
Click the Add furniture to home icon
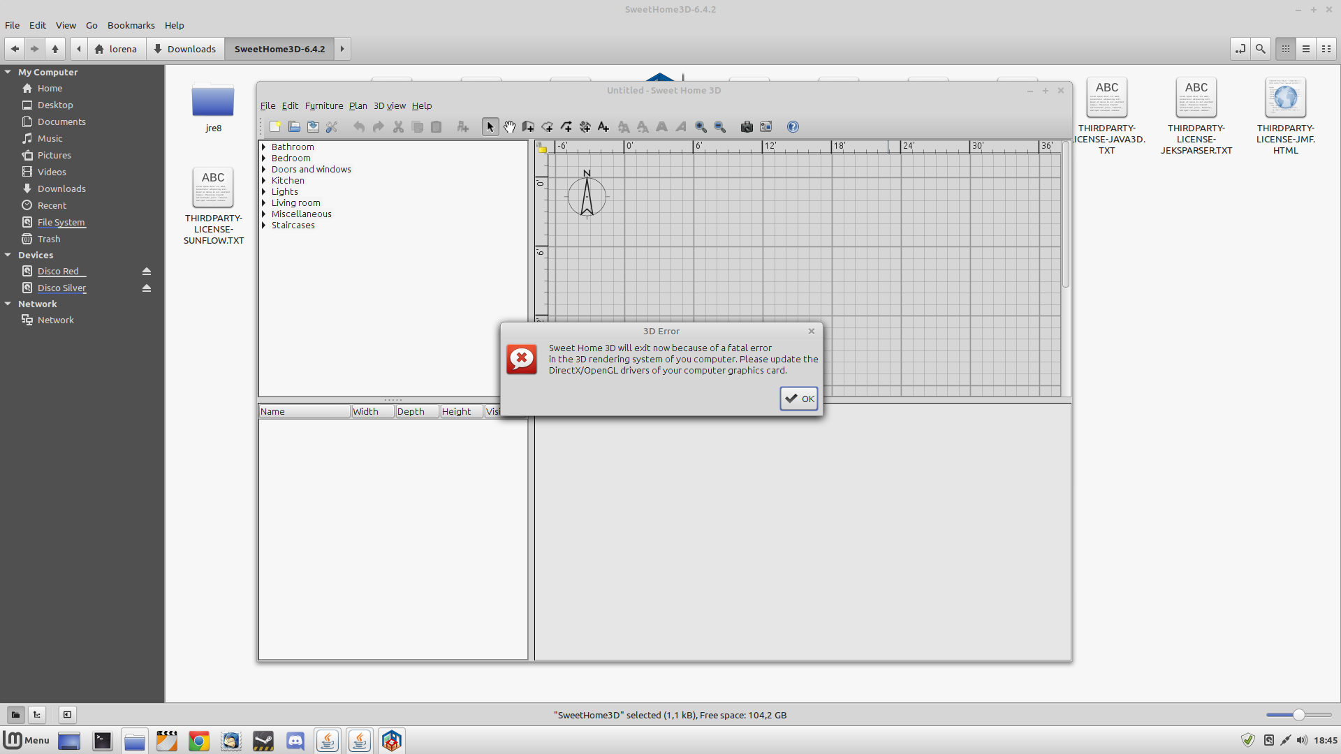(462, 126)
